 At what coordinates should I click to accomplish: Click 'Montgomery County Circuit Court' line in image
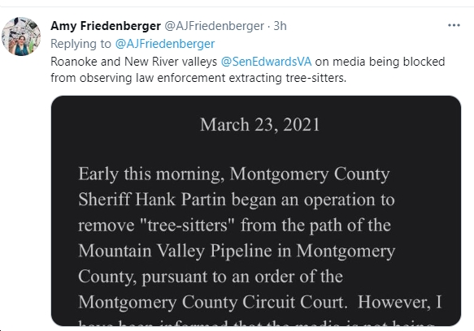click(260, 302)
